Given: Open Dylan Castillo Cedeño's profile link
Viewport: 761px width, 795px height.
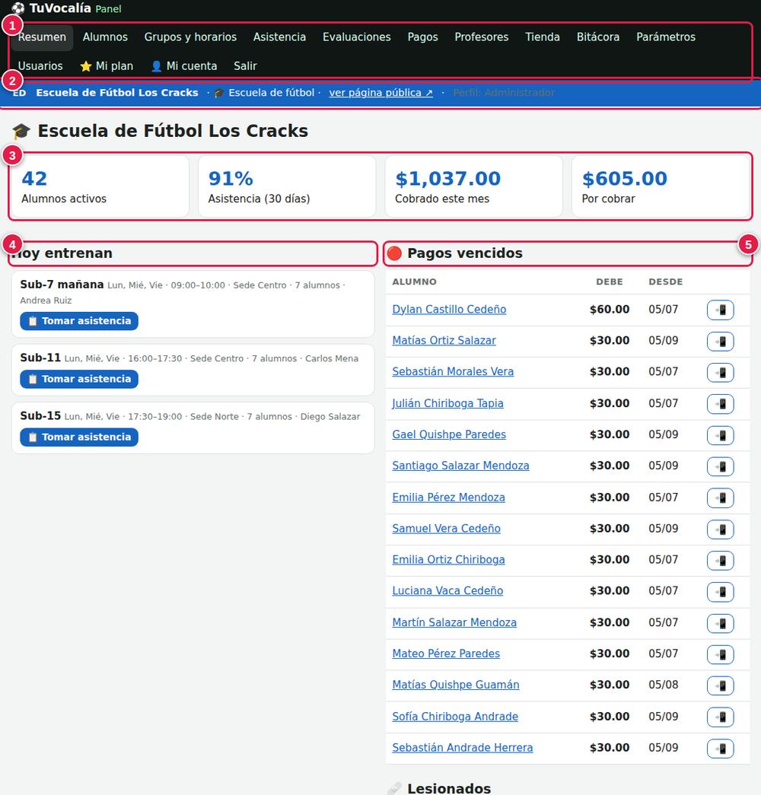Looking at the screenshot, I should point(449,310).
